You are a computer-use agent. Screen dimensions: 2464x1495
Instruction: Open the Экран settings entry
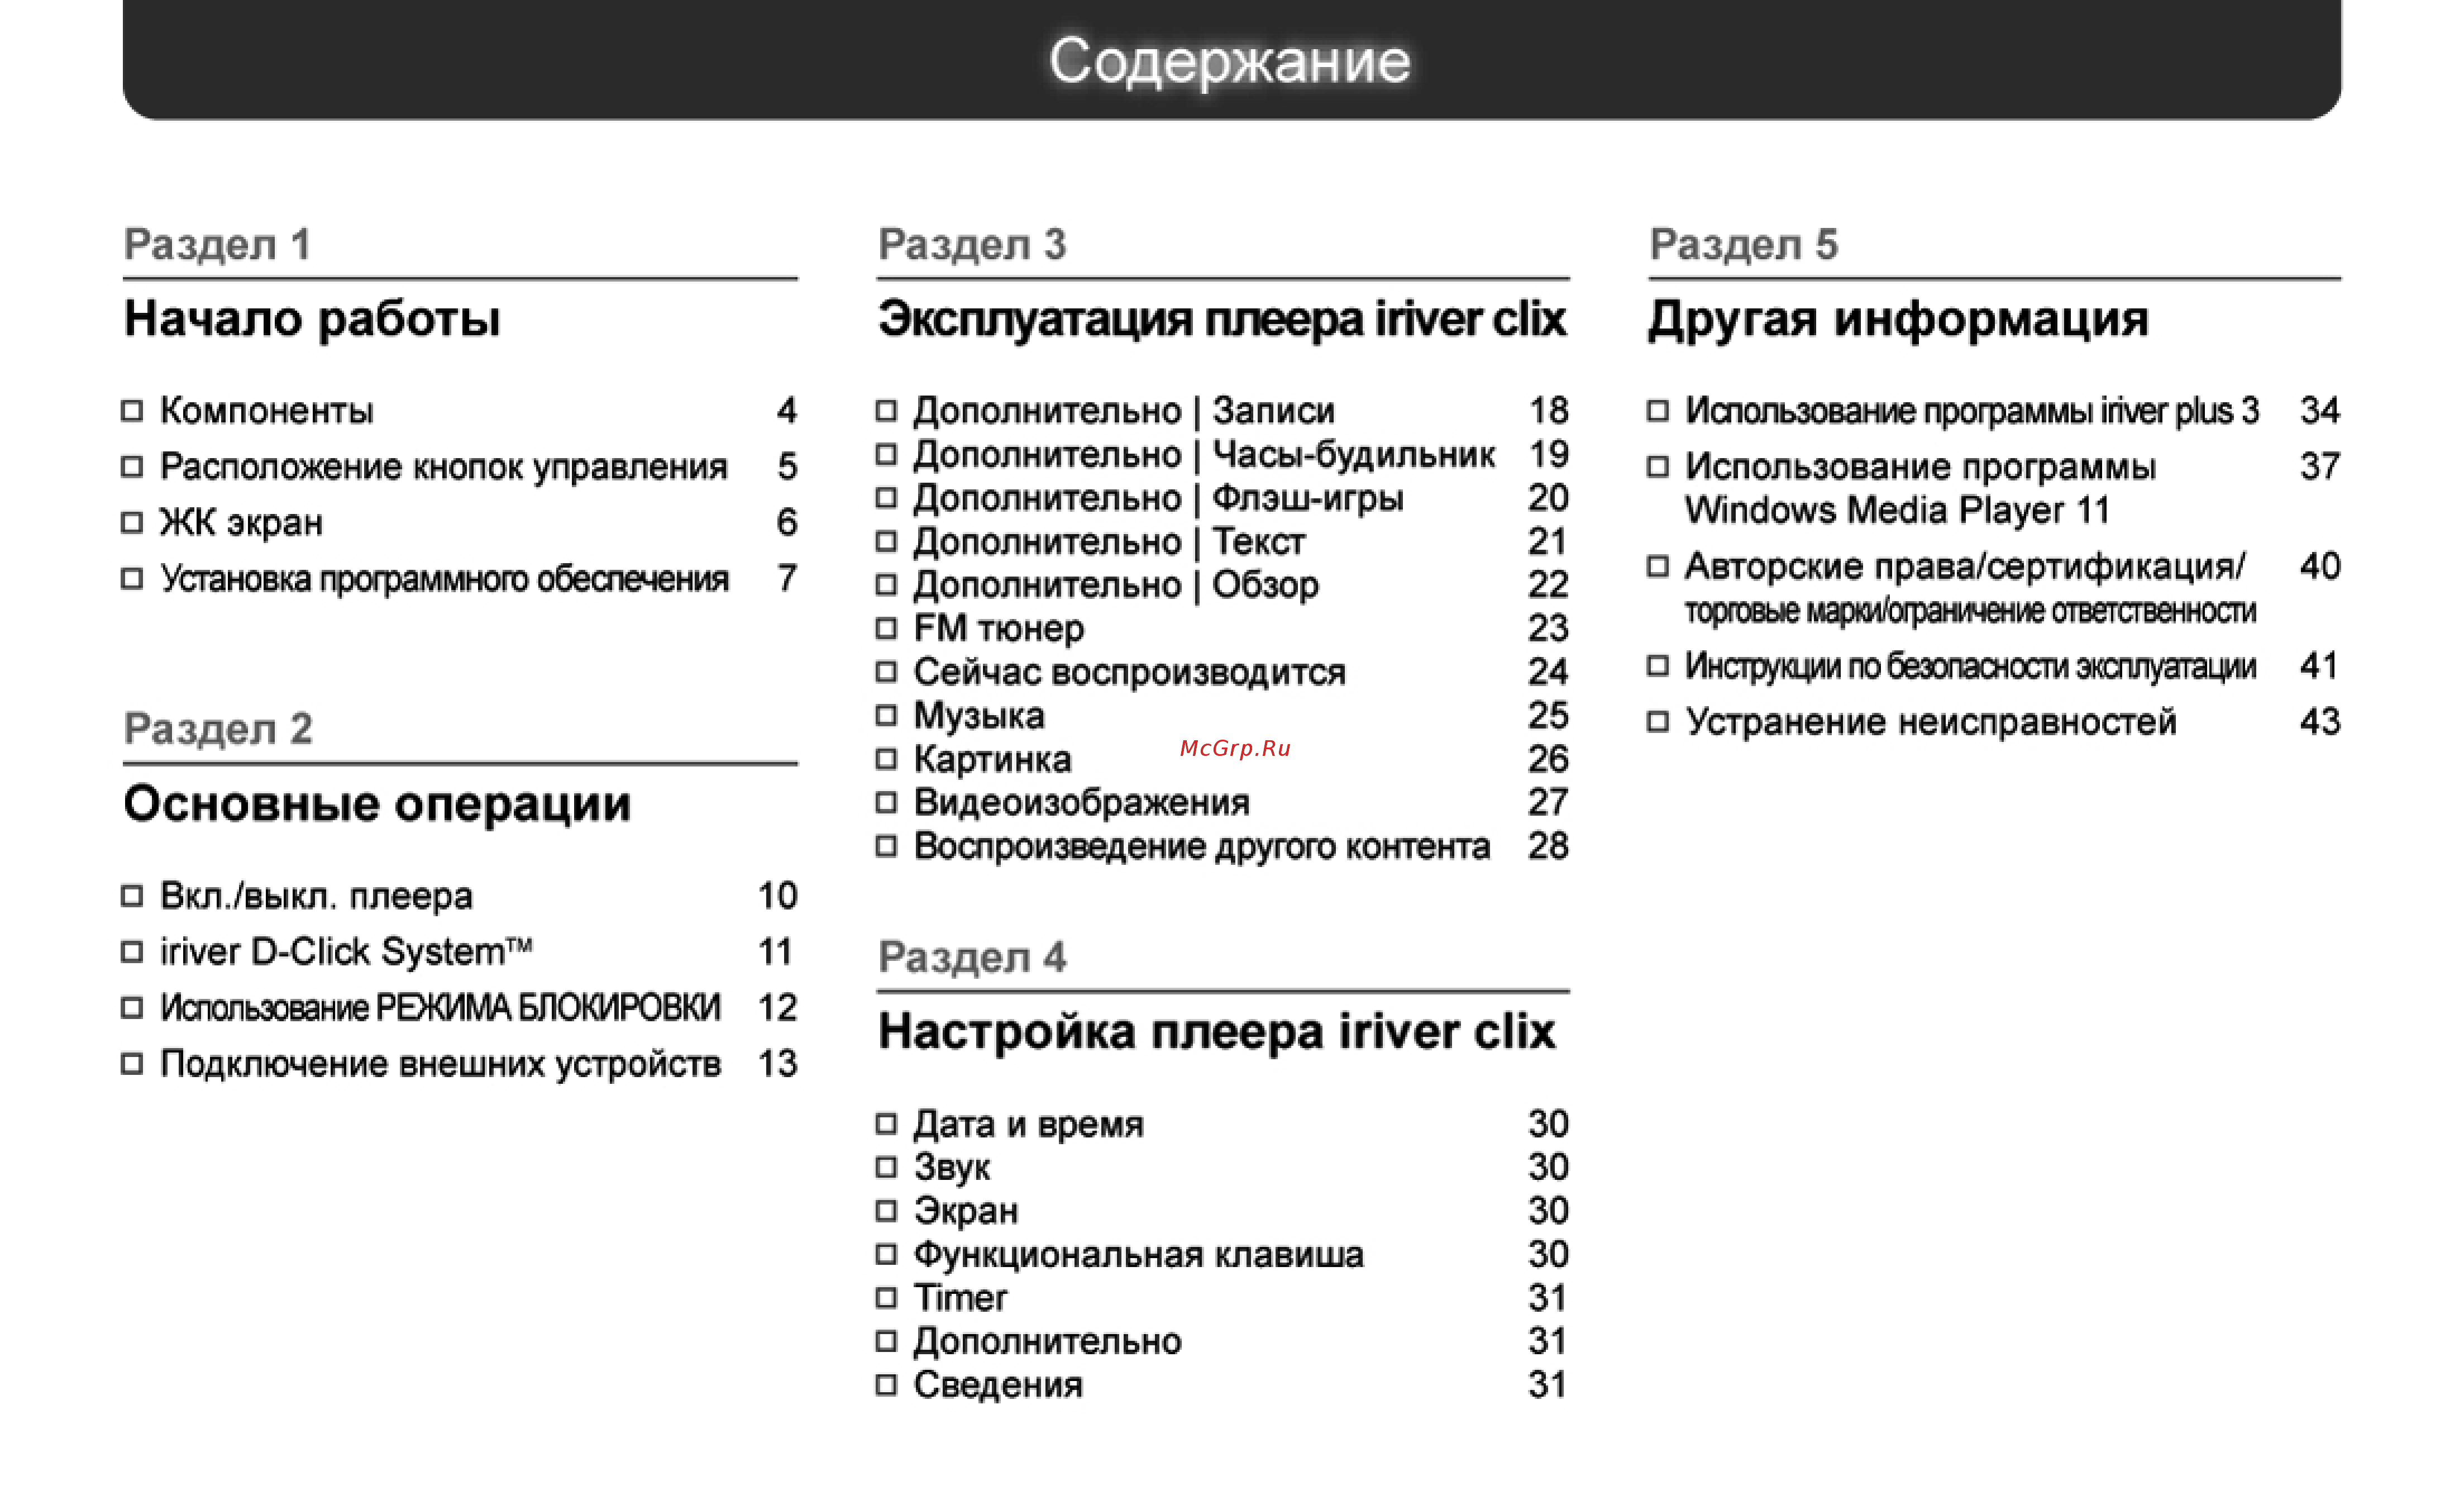point(965,1212)
